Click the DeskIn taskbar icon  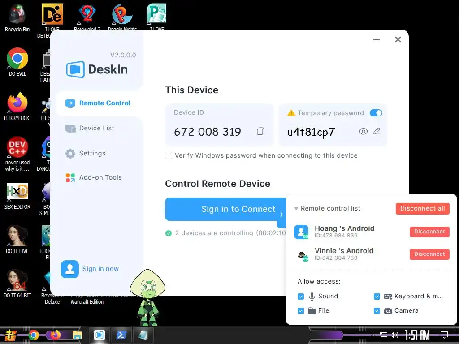pos(99,335)
